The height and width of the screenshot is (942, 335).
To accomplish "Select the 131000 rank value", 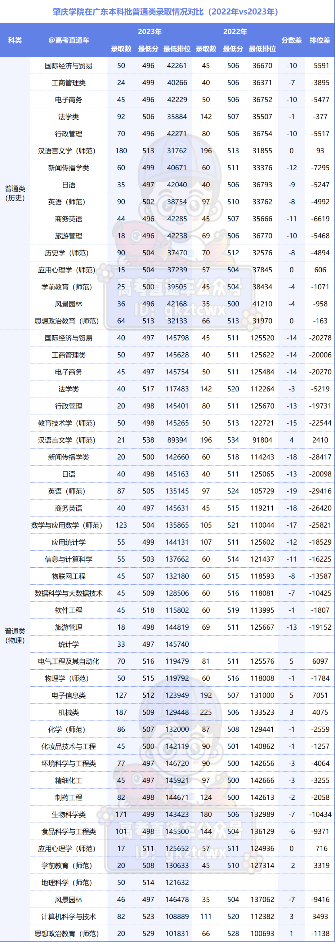I will click(262, 695).
